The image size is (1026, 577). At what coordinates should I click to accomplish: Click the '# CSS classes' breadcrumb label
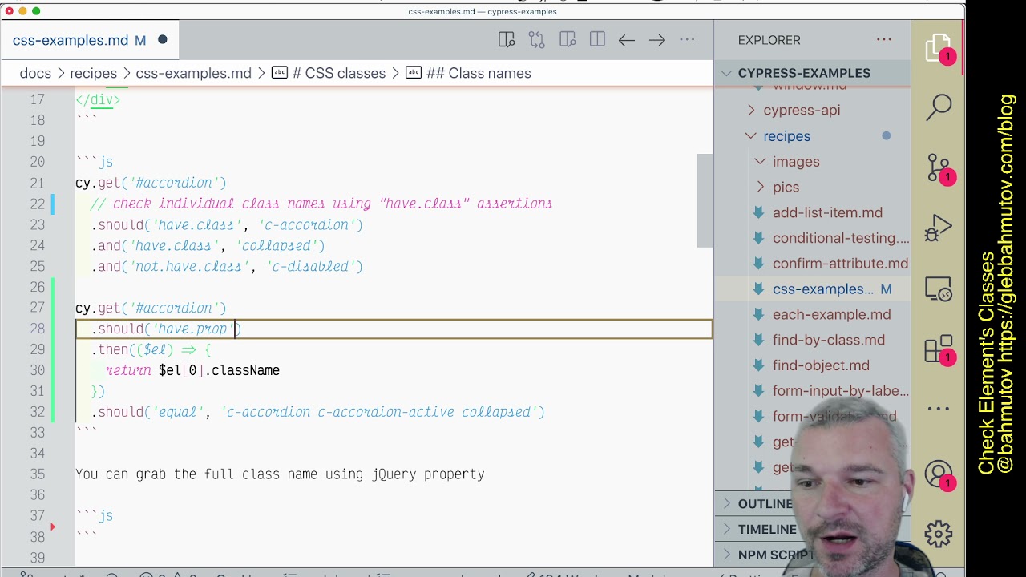pos(339,73)
